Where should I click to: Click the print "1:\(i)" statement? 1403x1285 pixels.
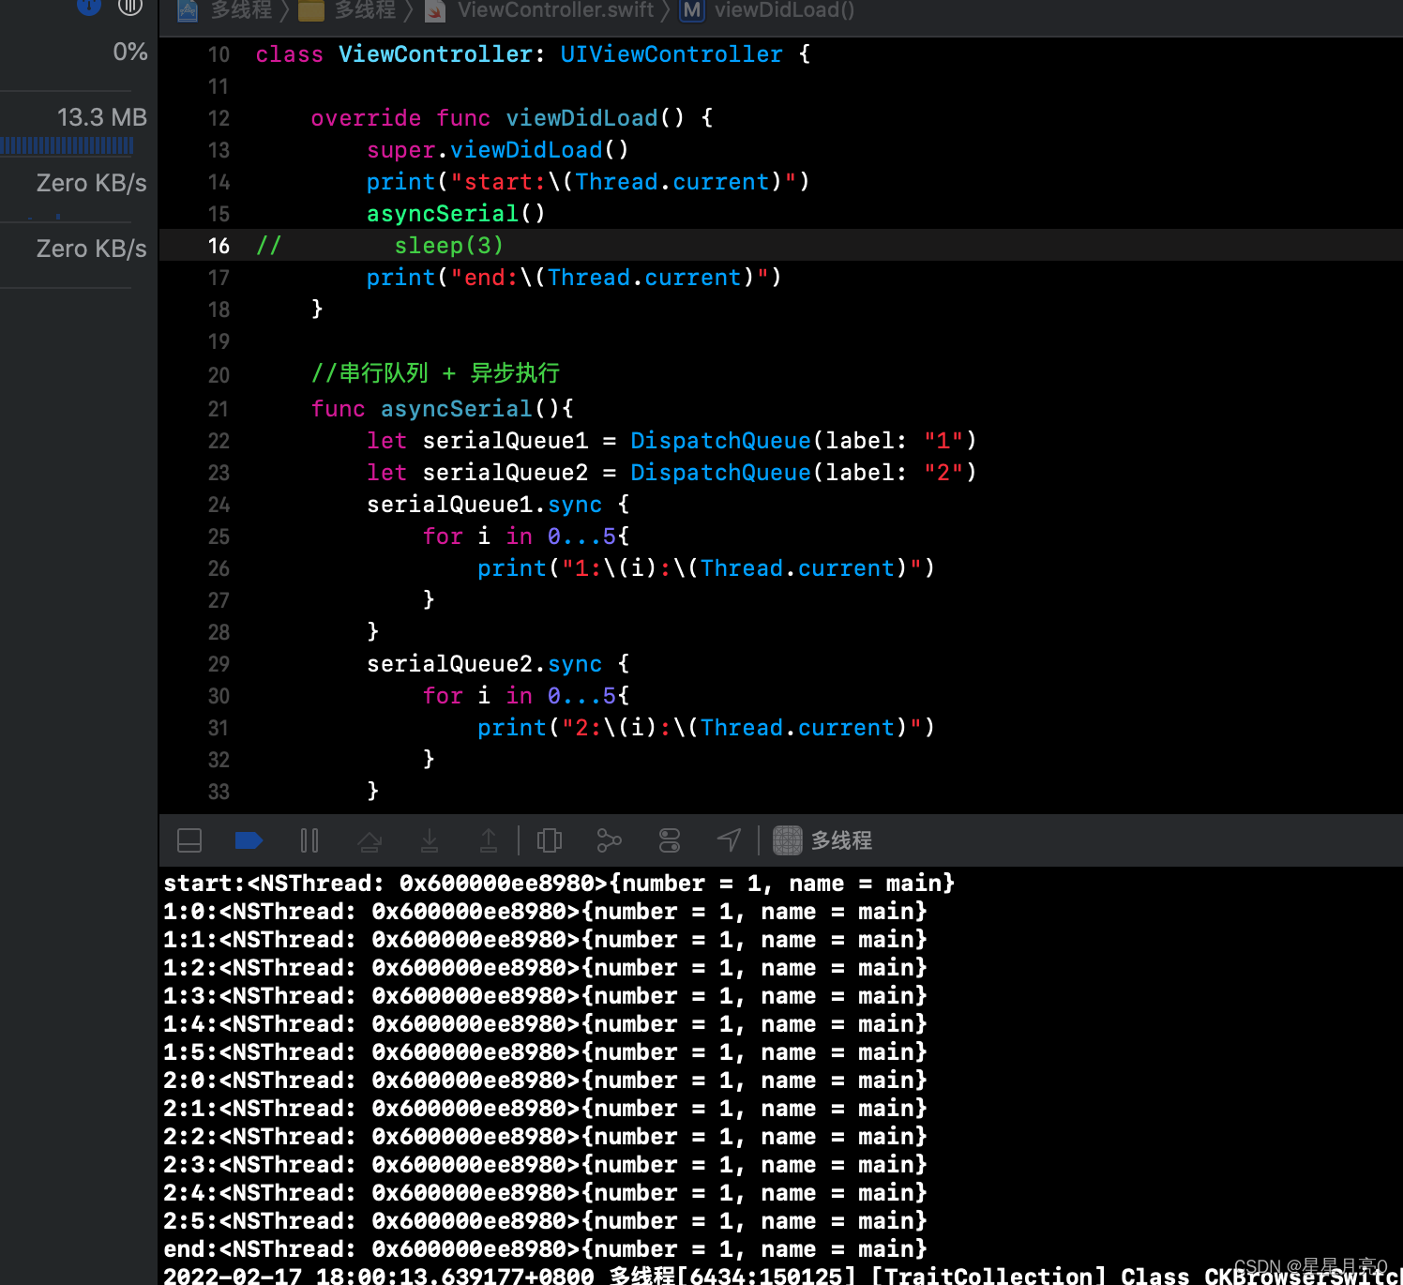pos(706,568)
